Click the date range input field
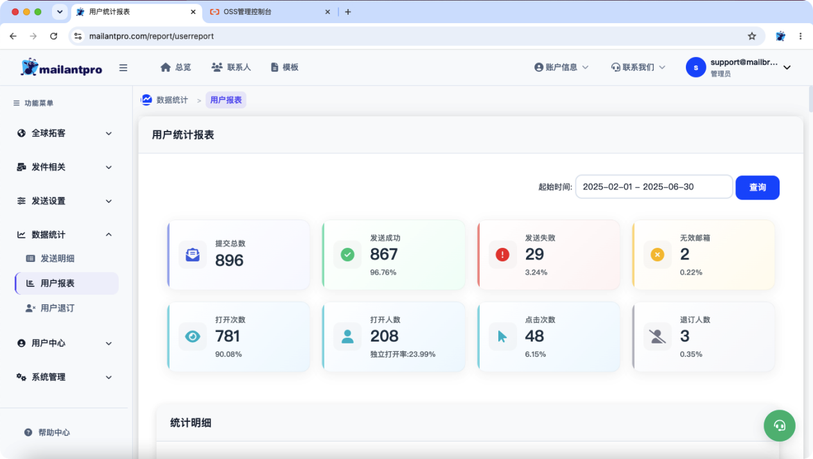Screen dimensions: 813x459 pos(654,187)
